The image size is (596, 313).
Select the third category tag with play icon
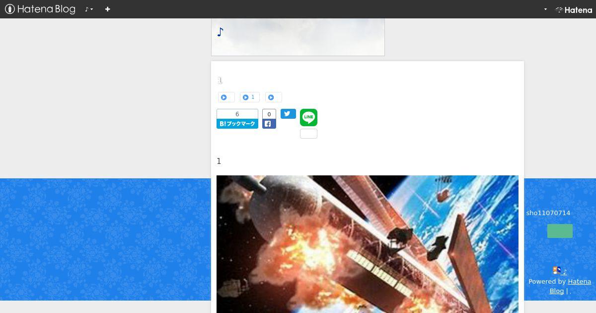pos(273,97)
